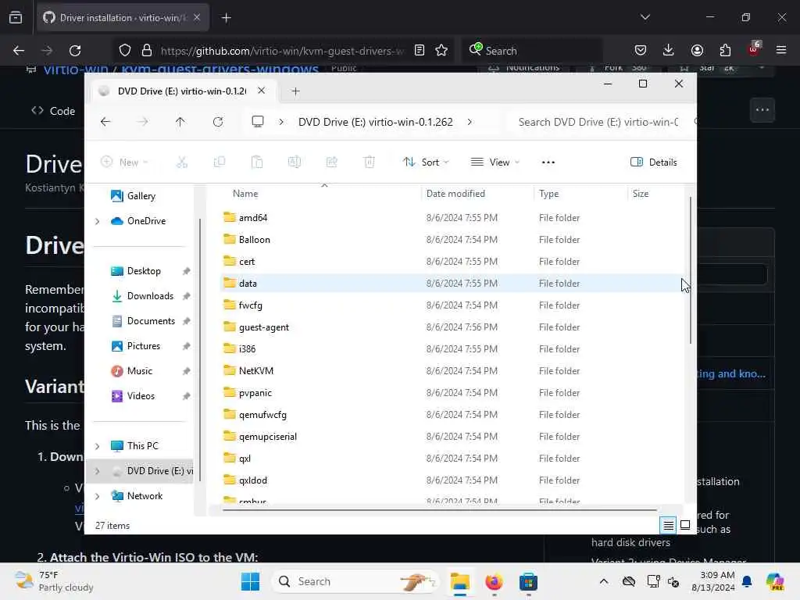Open the Windows Start menu
800x600 pixels.
point(250,581)
